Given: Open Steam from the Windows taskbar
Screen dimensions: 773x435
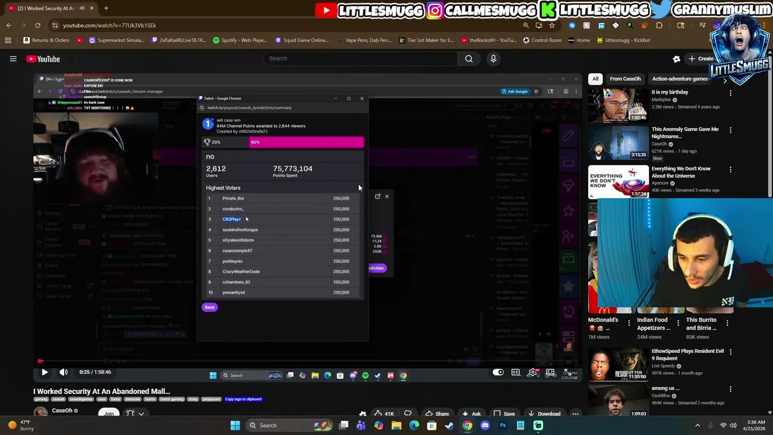Looking at the screenshot, I should point(449,425).
